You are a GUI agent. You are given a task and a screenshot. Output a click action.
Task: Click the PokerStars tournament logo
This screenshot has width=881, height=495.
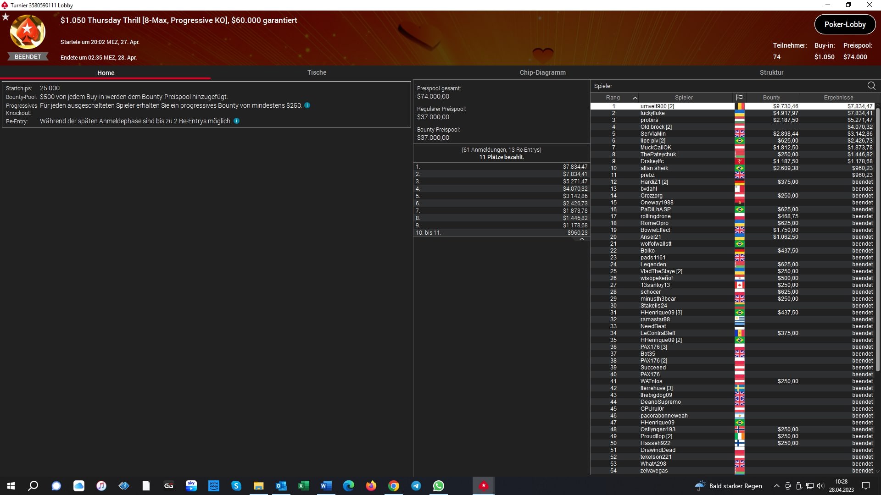28,32
